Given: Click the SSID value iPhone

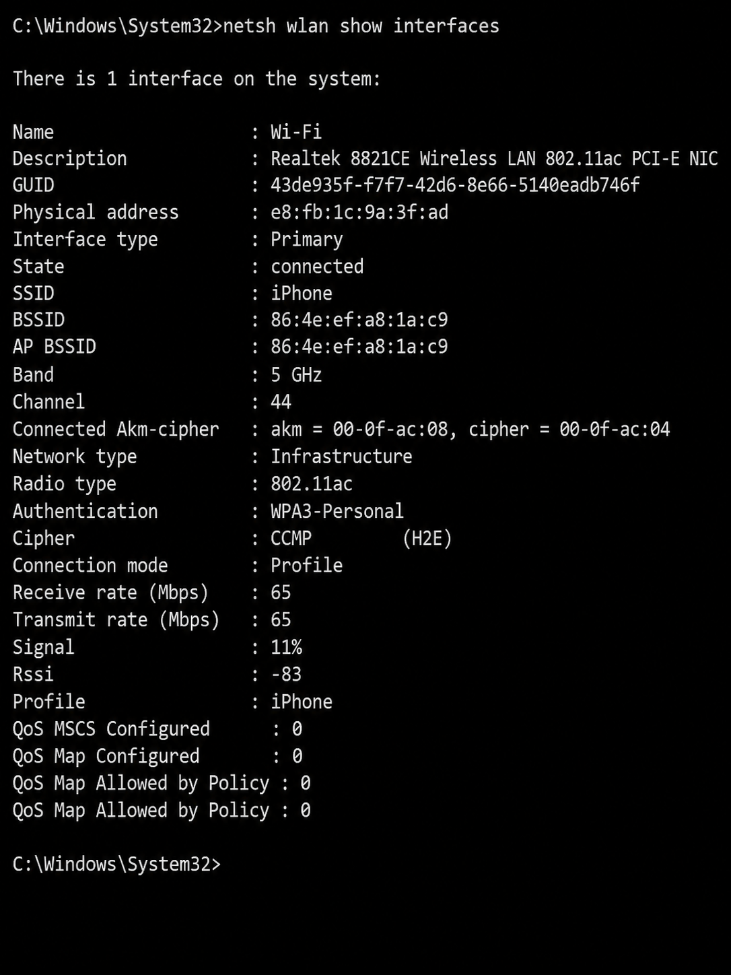Looking at the screenshot, I should 302,293.
